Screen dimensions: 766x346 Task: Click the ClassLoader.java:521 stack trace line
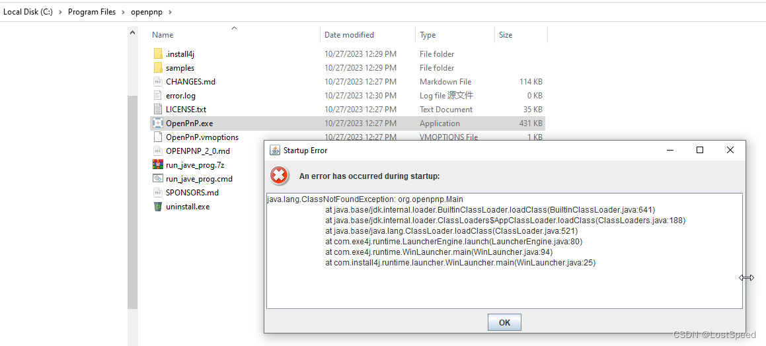[451, 231]
